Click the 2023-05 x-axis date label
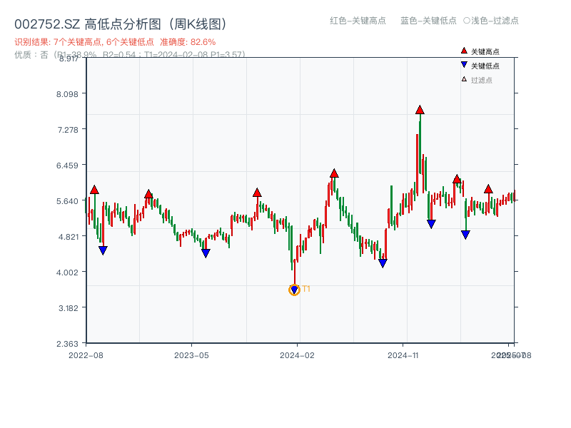 point(191,355)
